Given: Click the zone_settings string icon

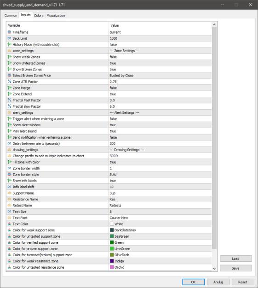Looking at the screenshot, I should point(9,51).
